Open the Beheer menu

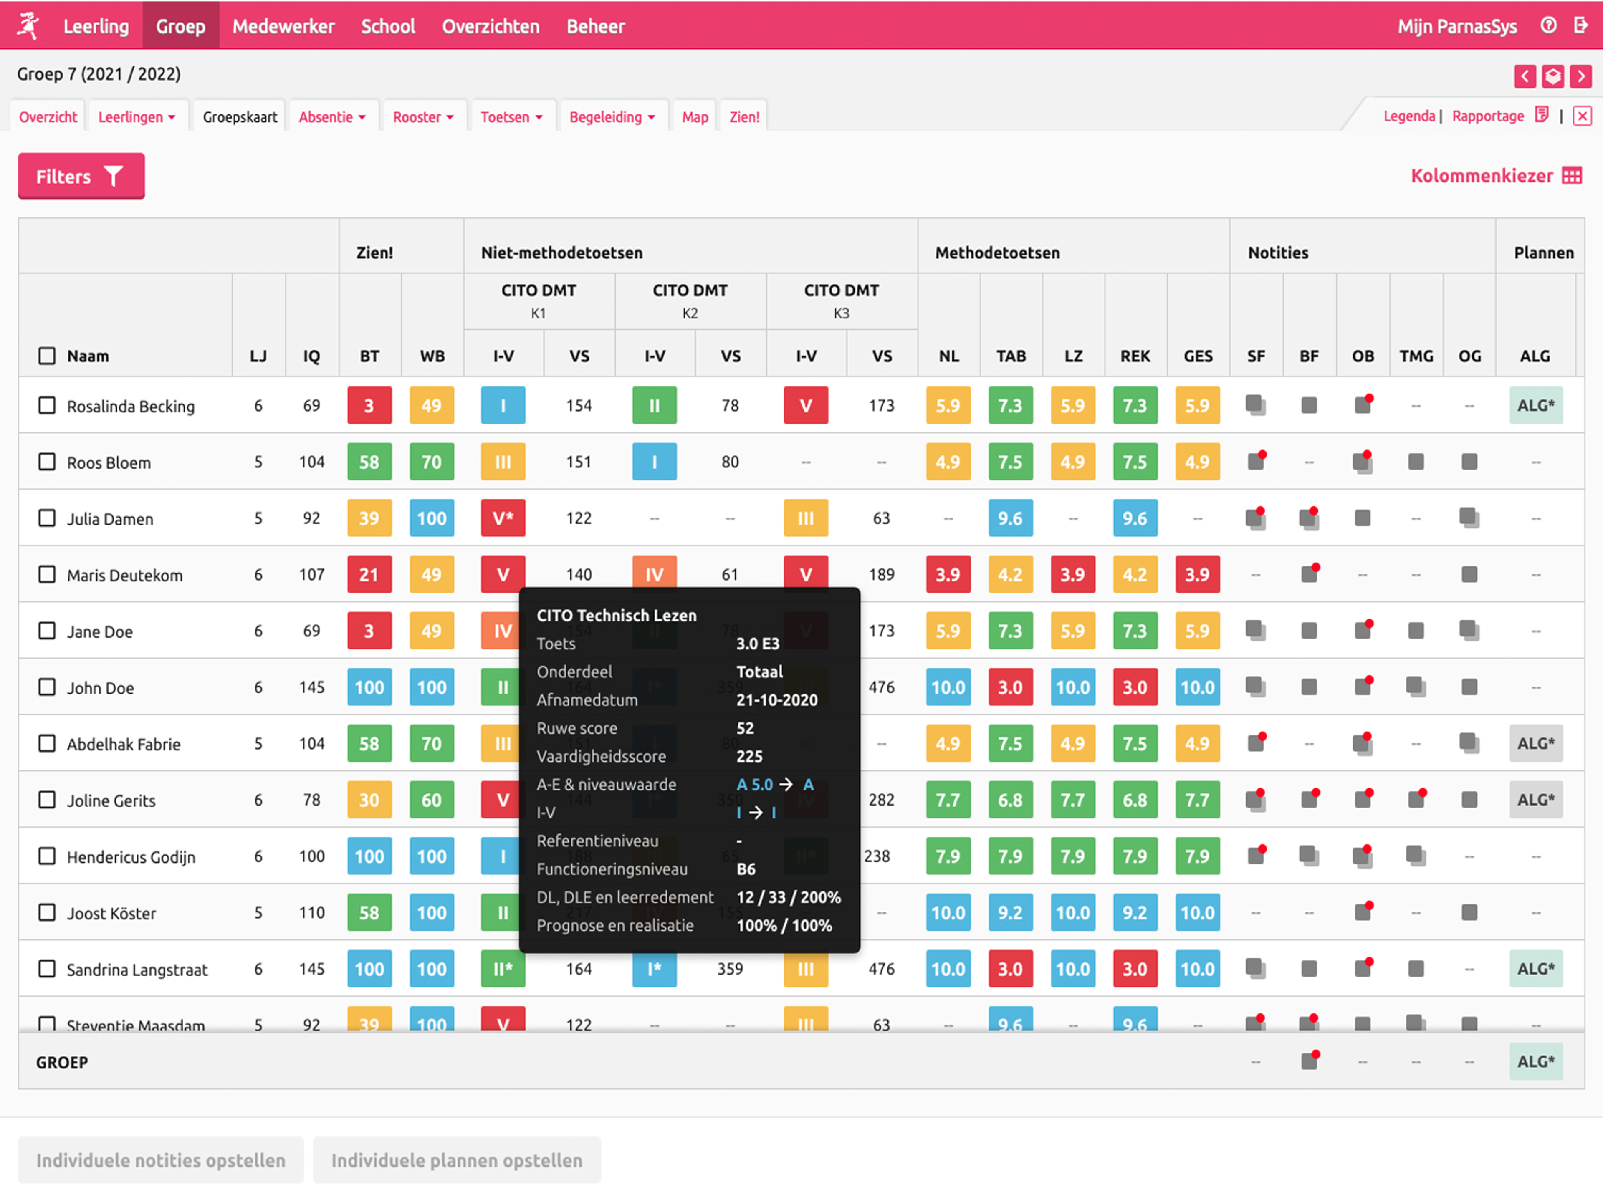[595, 26]
